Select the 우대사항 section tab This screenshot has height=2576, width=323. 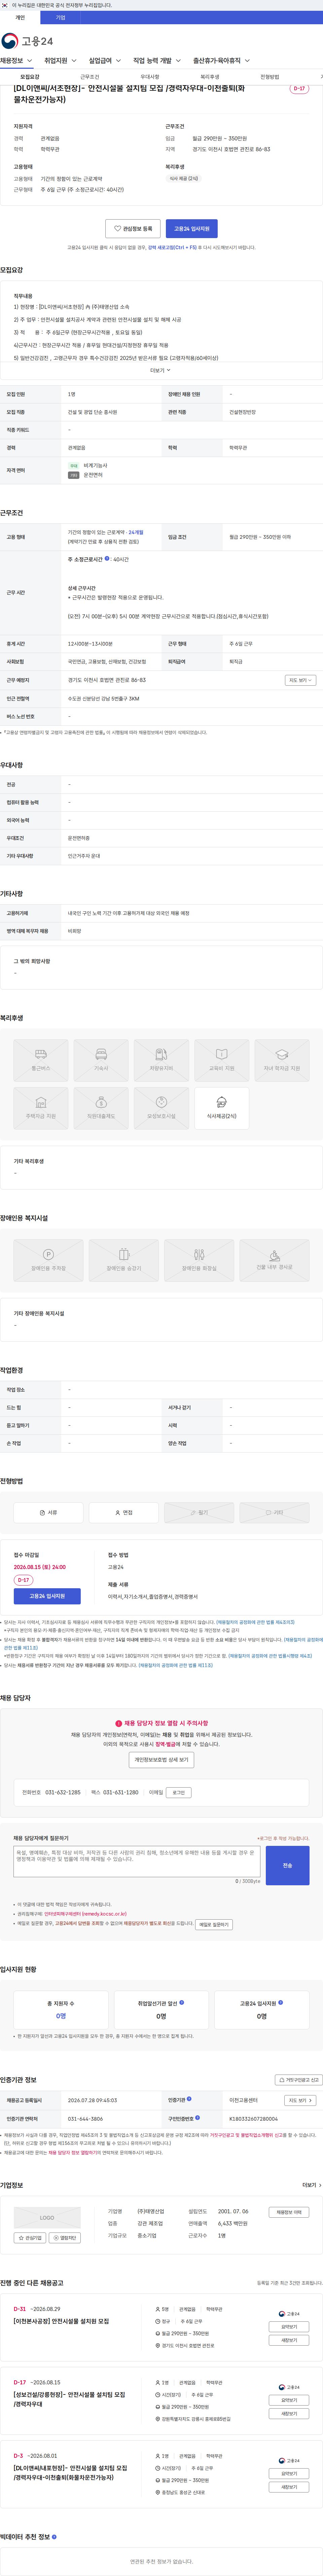click(x=150, y=77)
